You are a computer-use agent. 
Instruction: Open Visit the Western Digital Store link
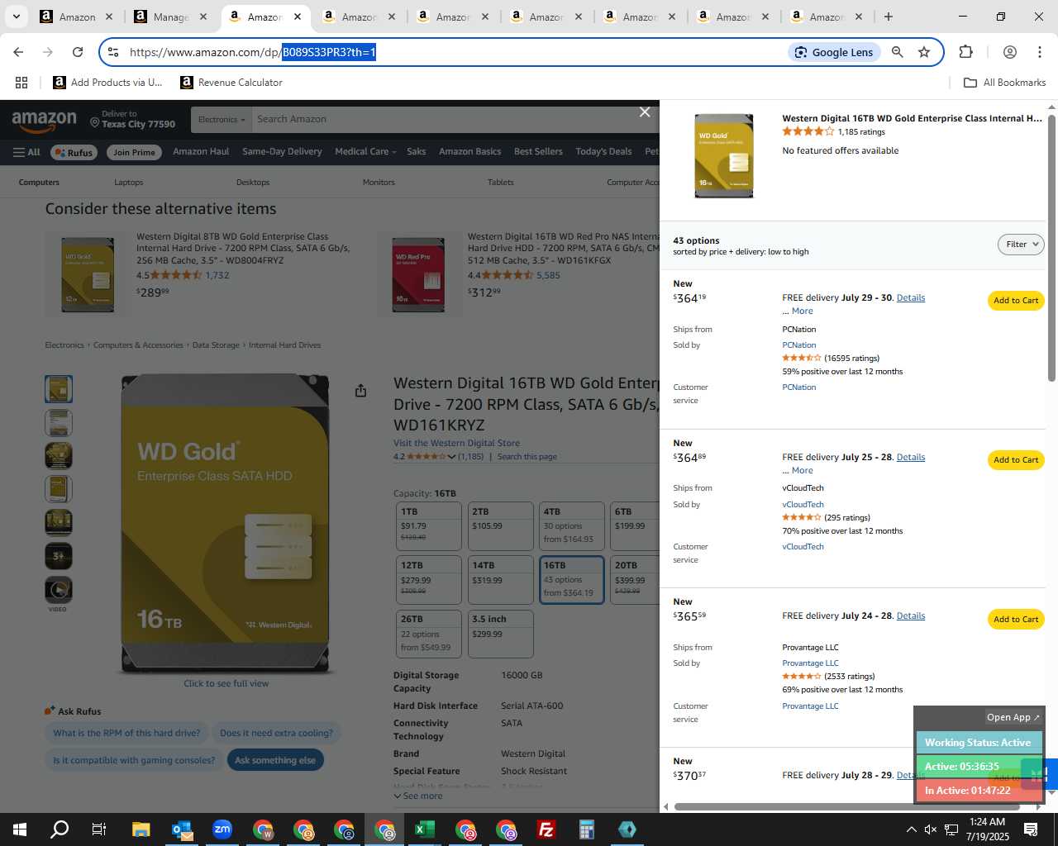(456, 444)
